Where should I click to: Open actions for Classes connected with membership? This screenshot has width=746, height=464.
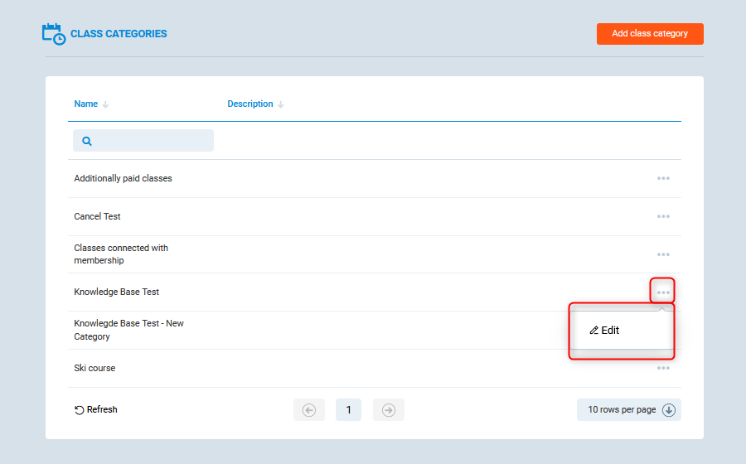[x=663, y=254]
